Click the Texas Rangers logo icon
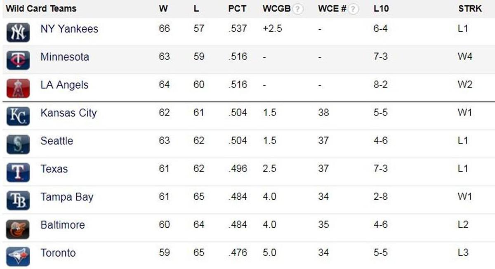 18,172
